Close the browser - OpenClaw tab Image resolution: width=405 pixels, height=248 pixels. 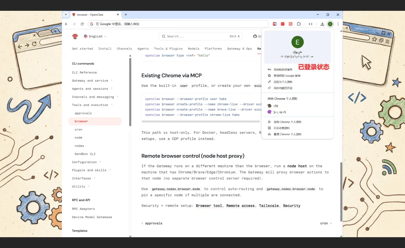118,15
